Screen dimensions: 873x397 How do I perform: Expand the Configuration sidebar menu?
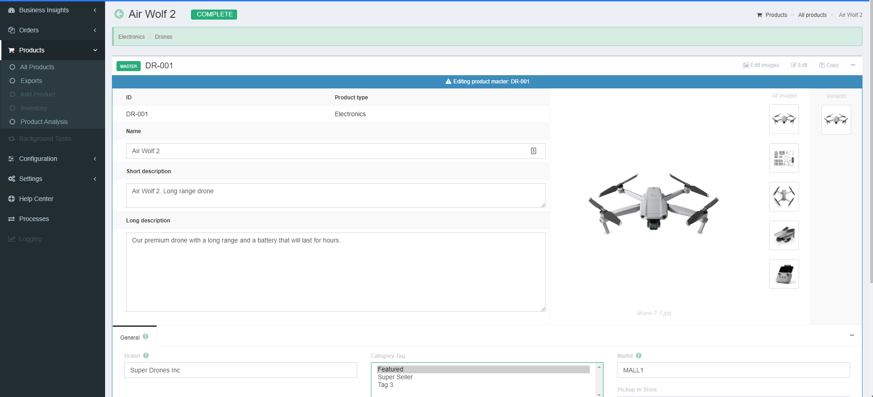click(52, 159)
